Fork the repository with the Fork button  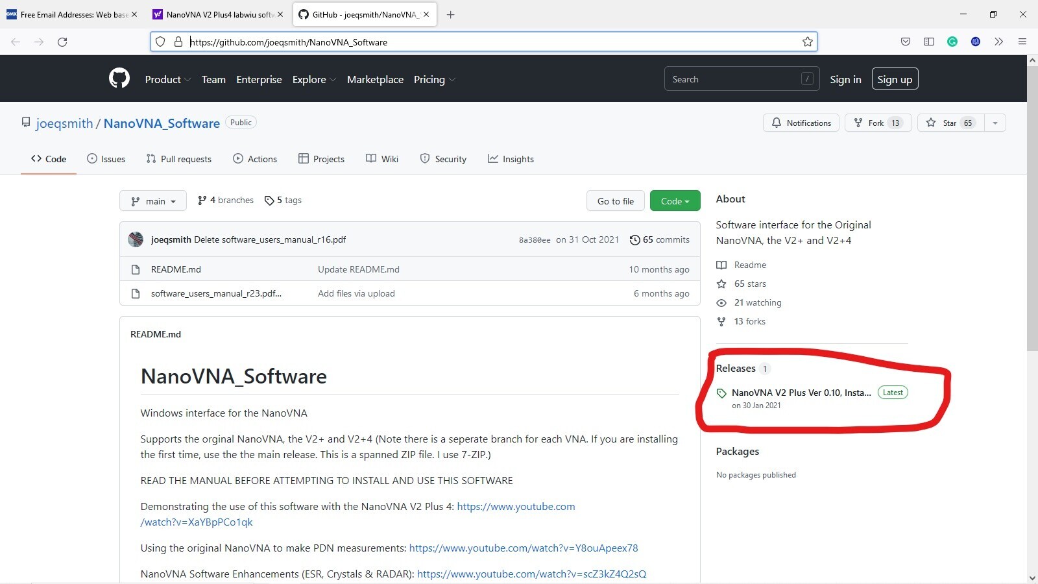tap(878, 123)
